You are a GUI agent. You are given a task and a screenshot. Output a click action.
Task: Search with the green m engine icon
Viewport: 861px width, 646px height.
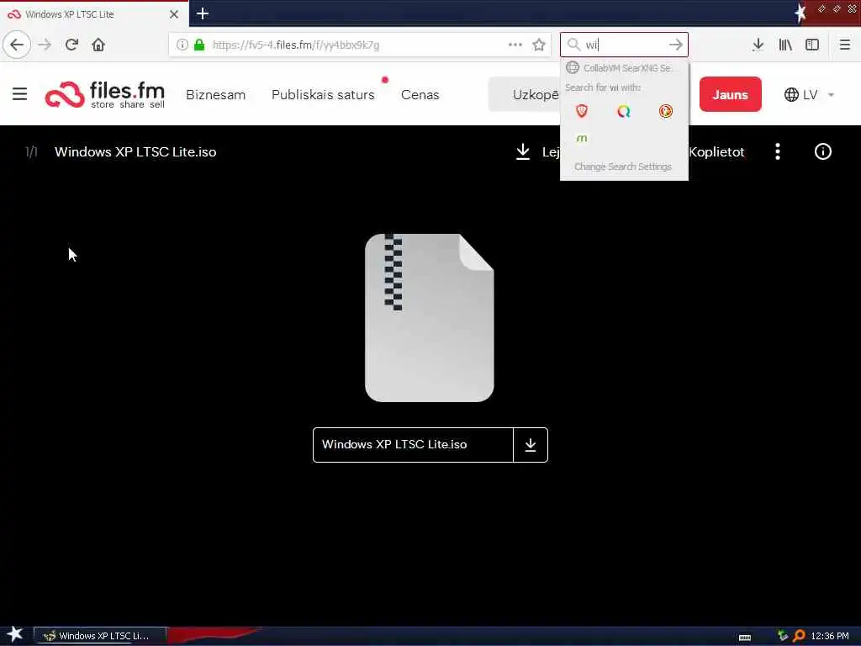coord(582,138)
